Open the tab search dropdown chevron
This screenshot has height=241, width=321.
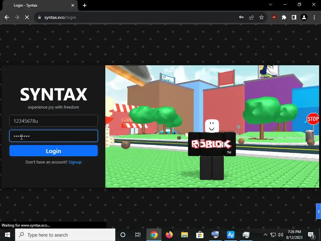coord(271,4)
